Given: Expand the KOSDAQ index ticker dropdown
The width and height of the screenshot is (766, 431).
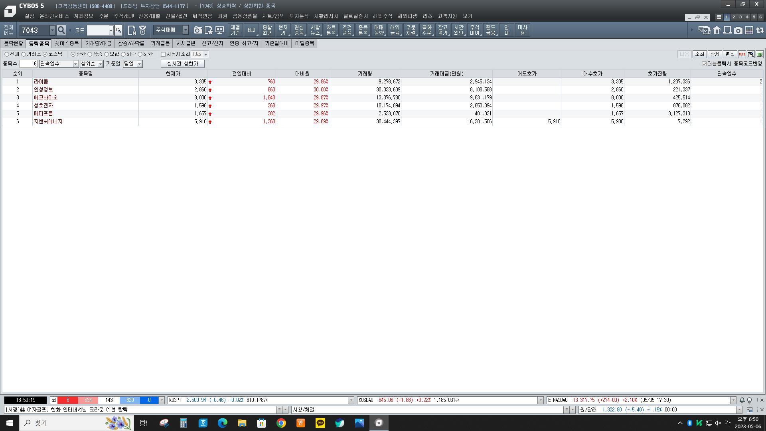Looking at the screenshot, I should tap(541, 400).
